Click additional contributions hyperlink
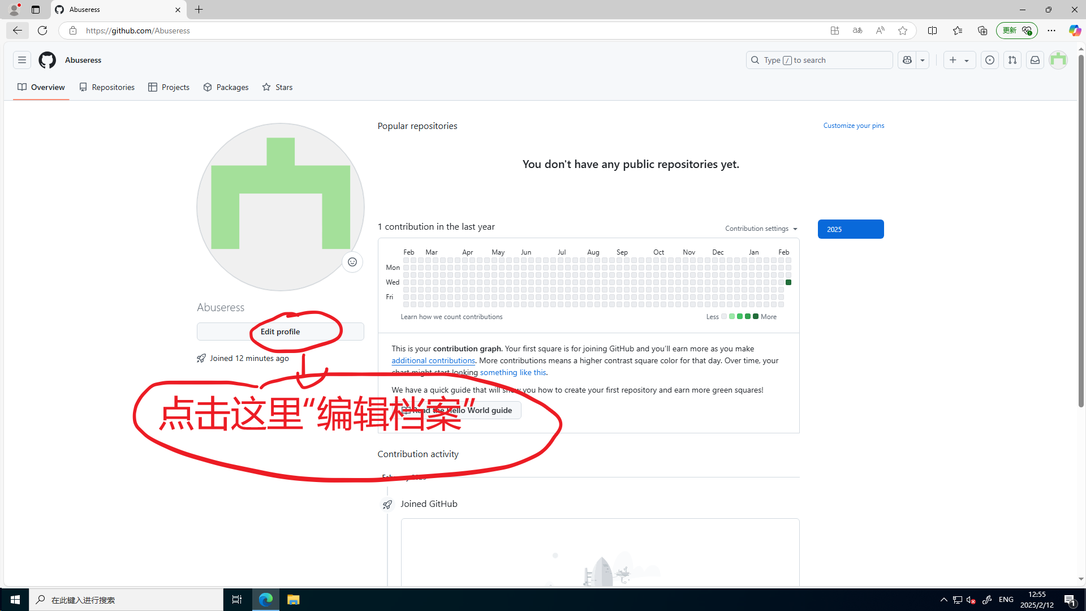The width and height of the screenshot is (1086, 611). (433, 360)
